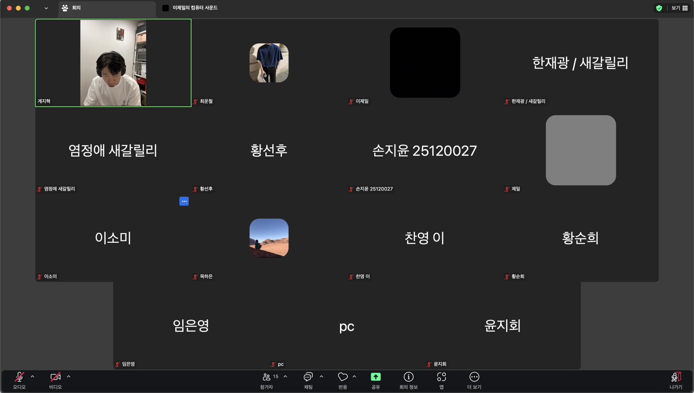This screenshot has height=393, width=694.
Task: Click 이제일's black avatar tile
Action: coord(425,62)
